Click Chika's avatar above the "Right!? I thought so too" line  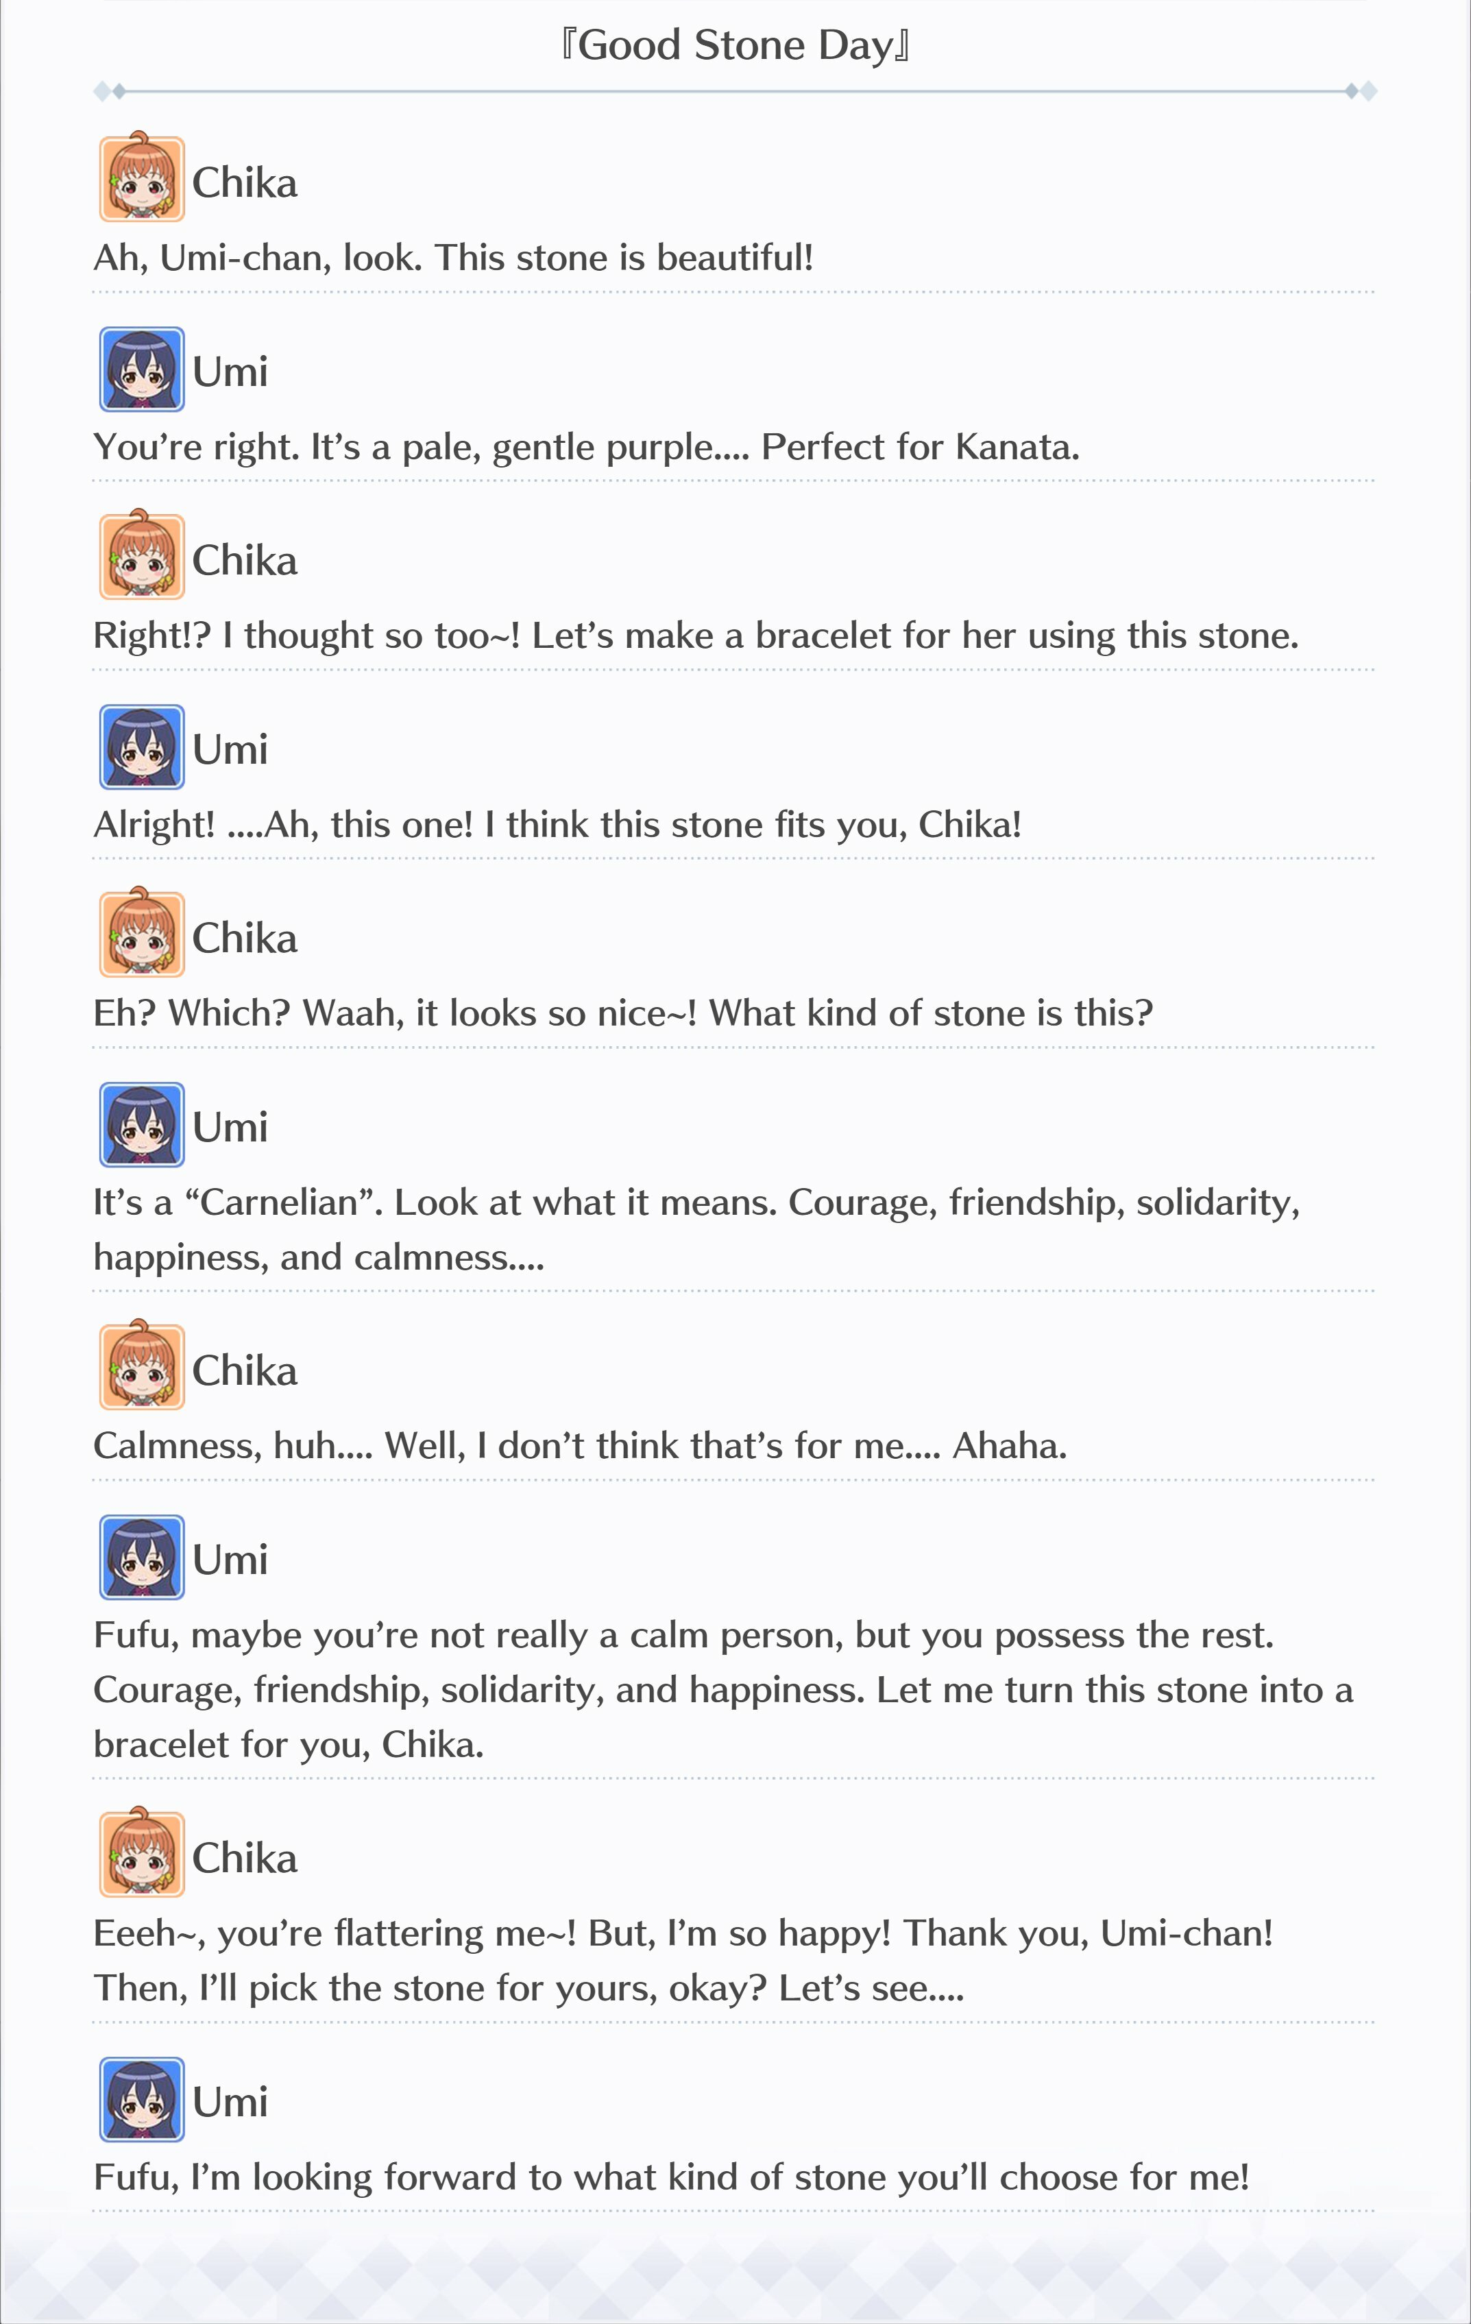click(142, 555)
